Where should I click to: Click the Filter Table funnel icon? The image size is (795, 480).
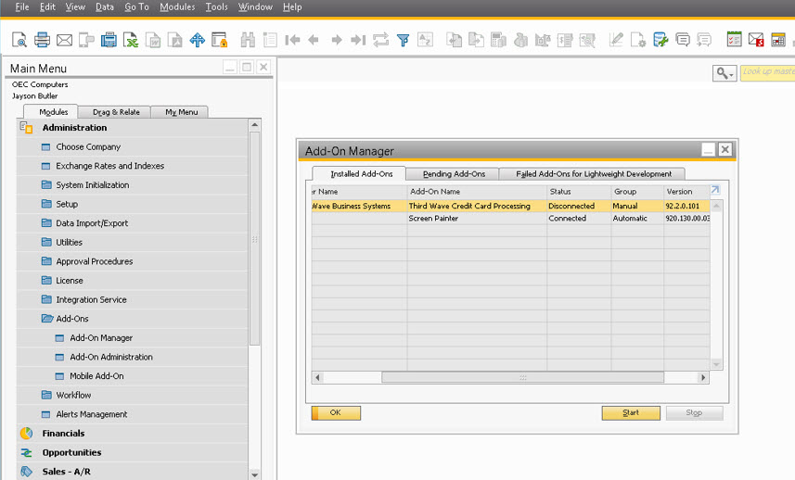[404, 40]
